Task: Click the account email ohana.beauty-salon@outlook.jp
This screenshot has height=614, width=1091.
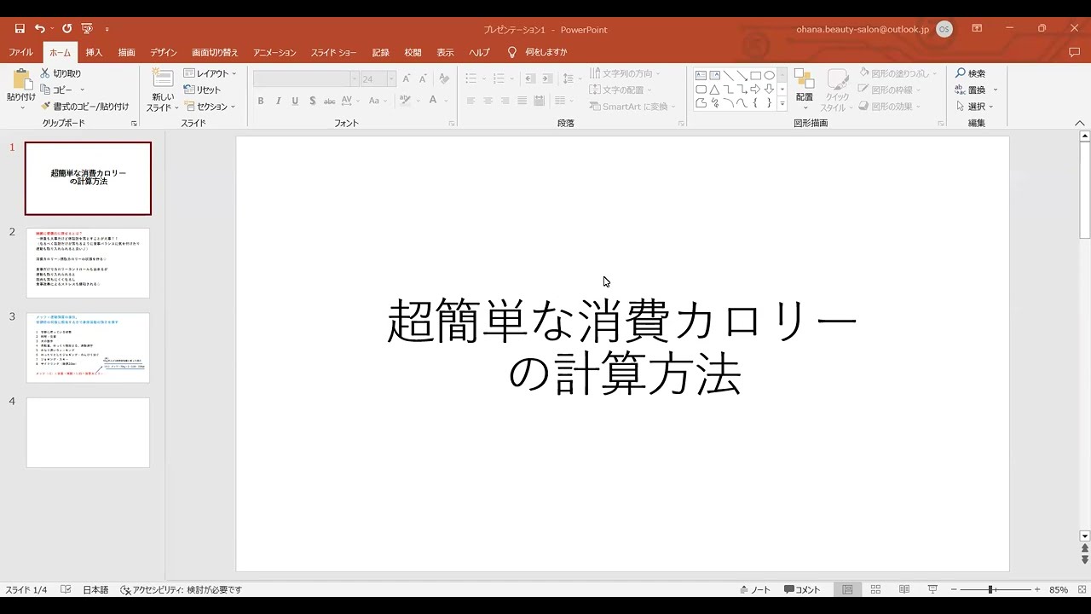Action: click(863, 29)
